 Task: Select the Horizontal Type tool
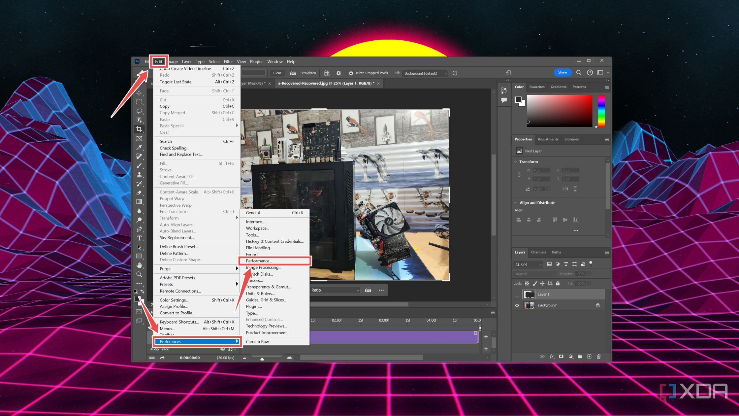pyautogui.click(x=139, y=238)
